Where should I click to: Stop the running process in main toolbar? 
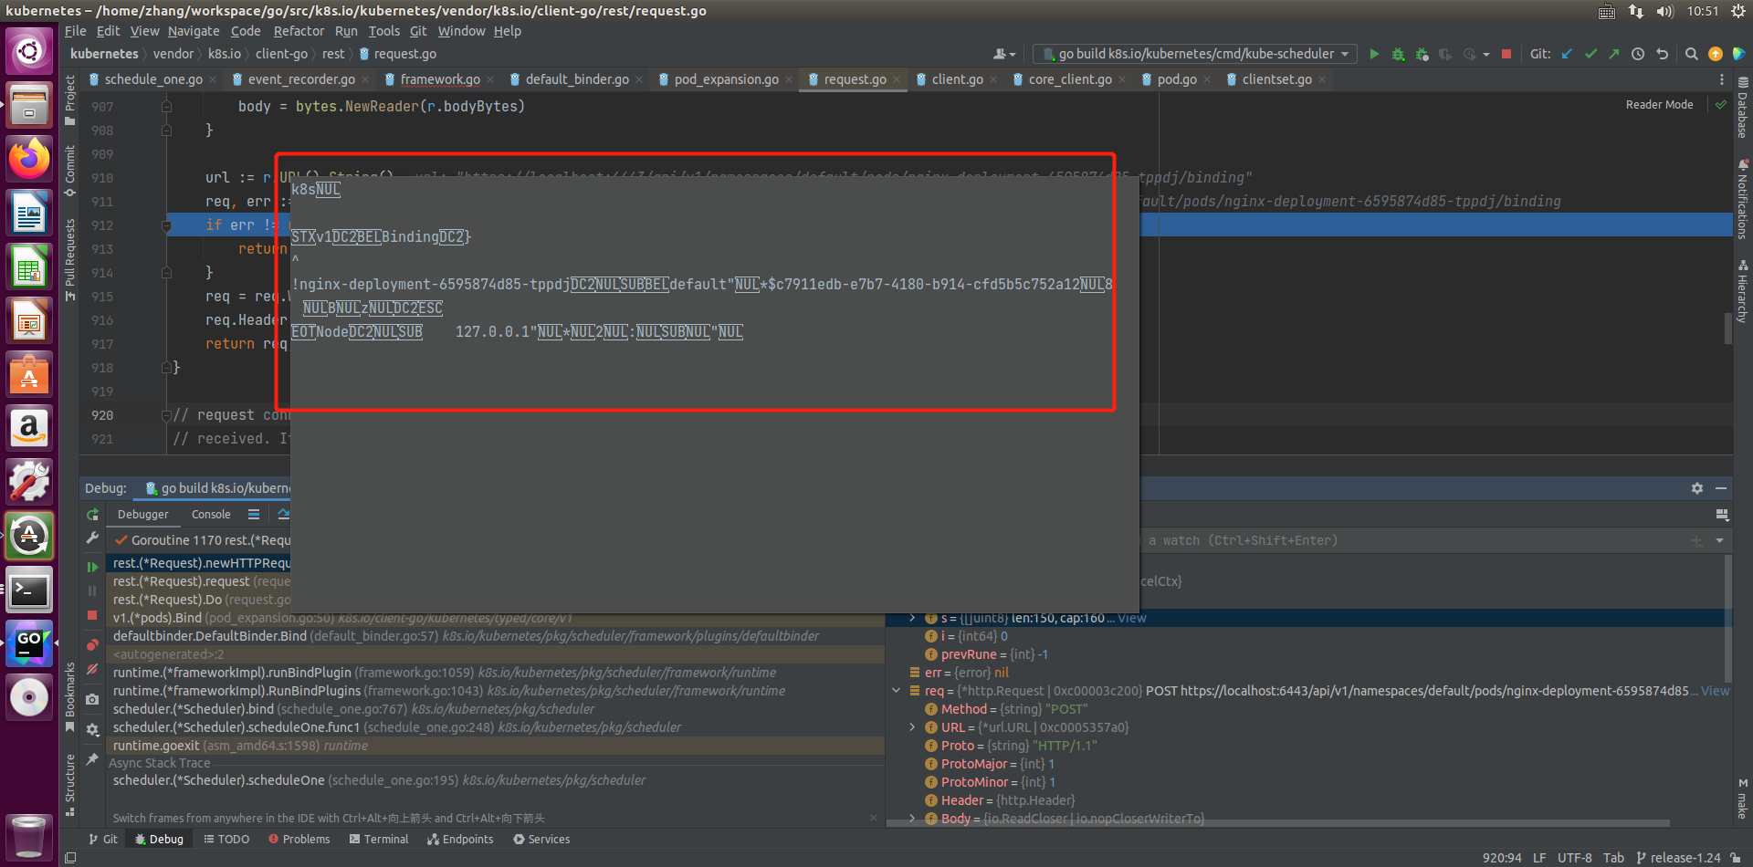click(x=1506, y=54)
